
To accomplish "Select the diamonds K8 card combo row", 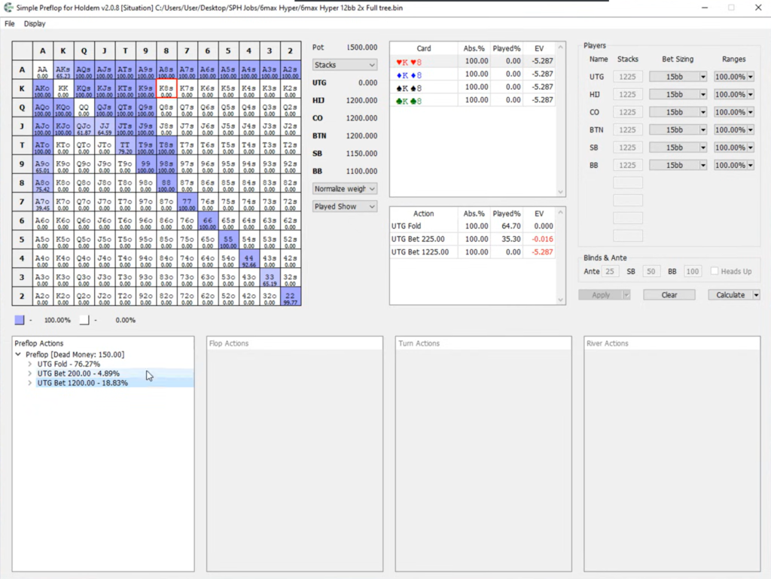I will click(472, 75).
